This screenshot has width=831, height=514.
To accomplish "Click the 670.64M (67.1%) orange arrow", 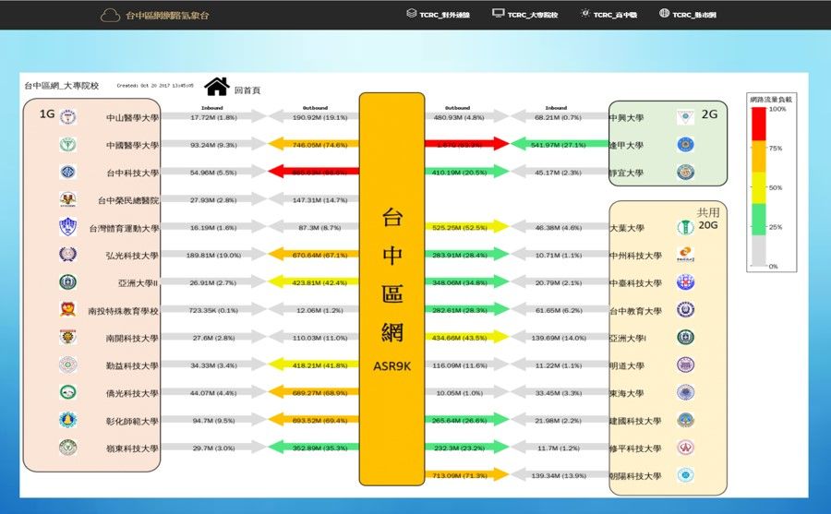I will click(x=314, y=255).
